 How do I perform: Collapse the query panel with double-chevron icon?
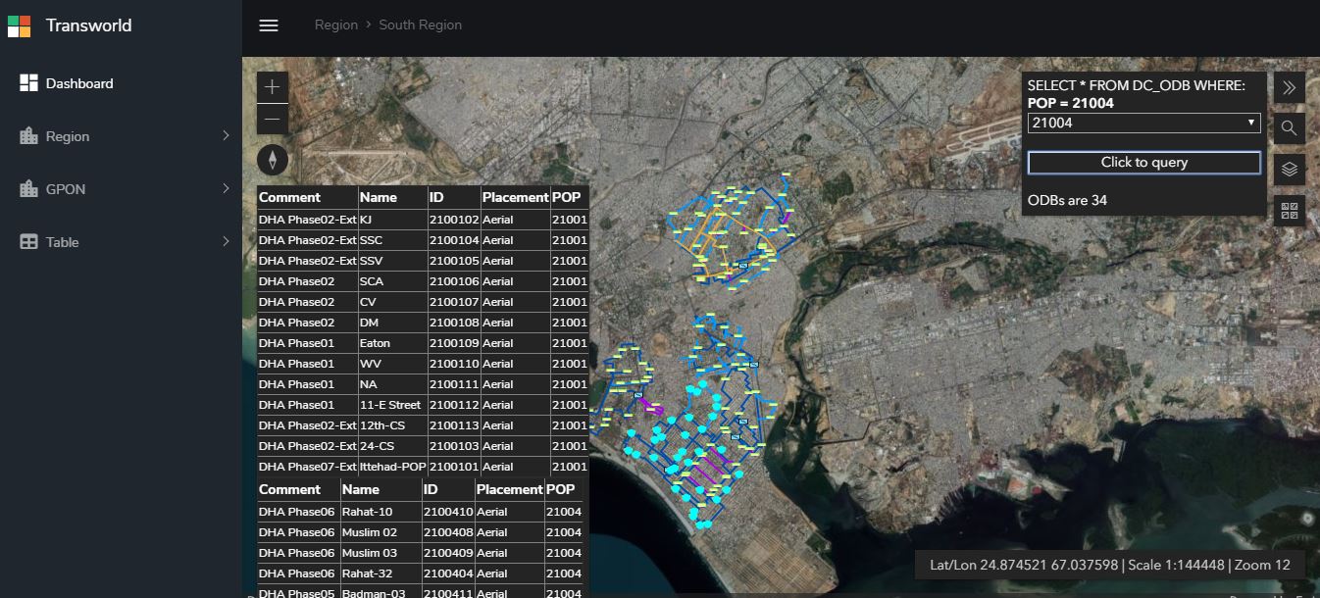click(1290, 87)
